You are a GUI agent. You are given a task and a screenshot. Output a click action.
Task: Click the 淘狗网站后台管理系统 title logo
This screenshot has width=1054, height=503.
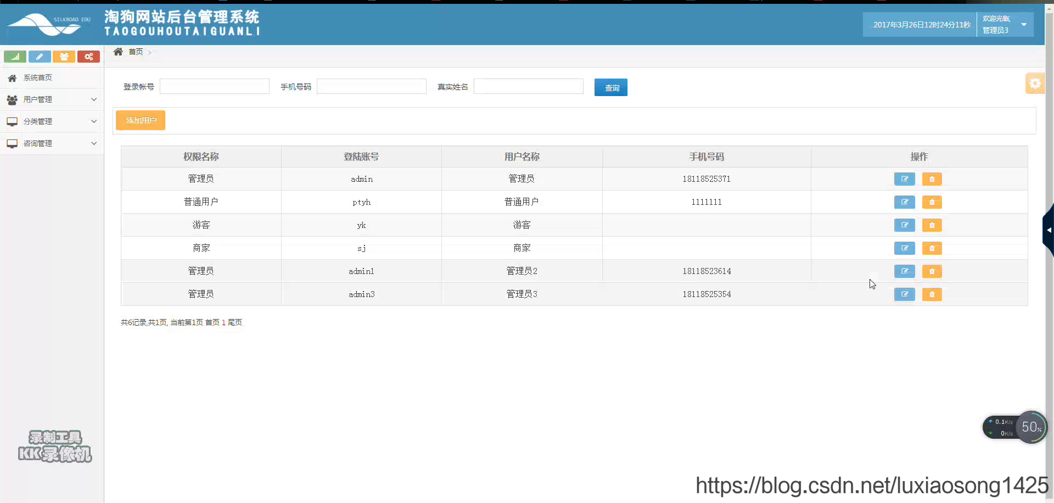(x=182, y=24)
